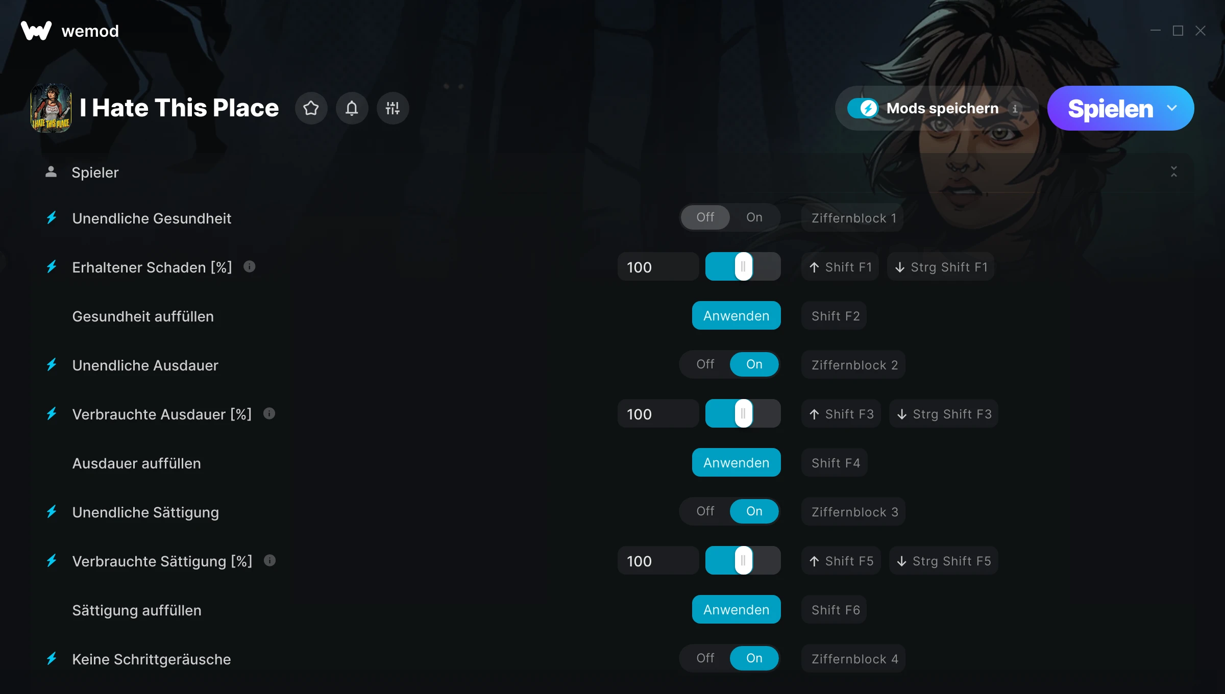Viewport: 1225px width, 694px height.
Task: Apply Gesundheit auffüllen with Anwenden
Action: pyautogui.click(x=736, y=315)
